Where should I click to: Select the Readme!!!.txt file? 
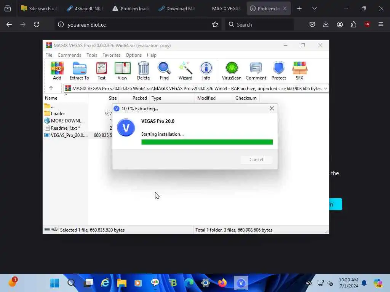[62, 128]
